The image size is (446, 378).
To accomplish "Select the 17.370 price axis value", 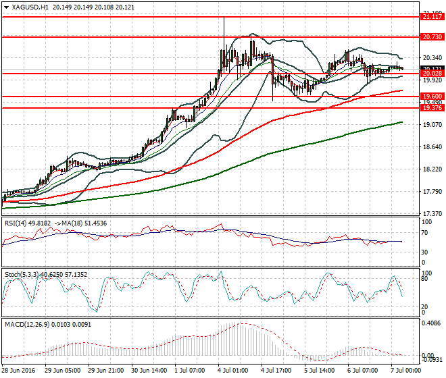I will [432, 214].
